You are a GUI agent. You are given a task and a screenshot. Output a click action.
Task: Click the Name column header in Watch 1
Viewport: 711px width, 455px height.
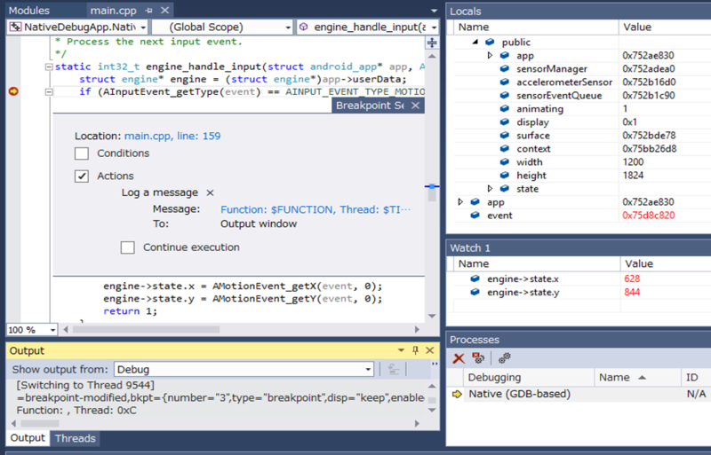[x=537, y=264]
